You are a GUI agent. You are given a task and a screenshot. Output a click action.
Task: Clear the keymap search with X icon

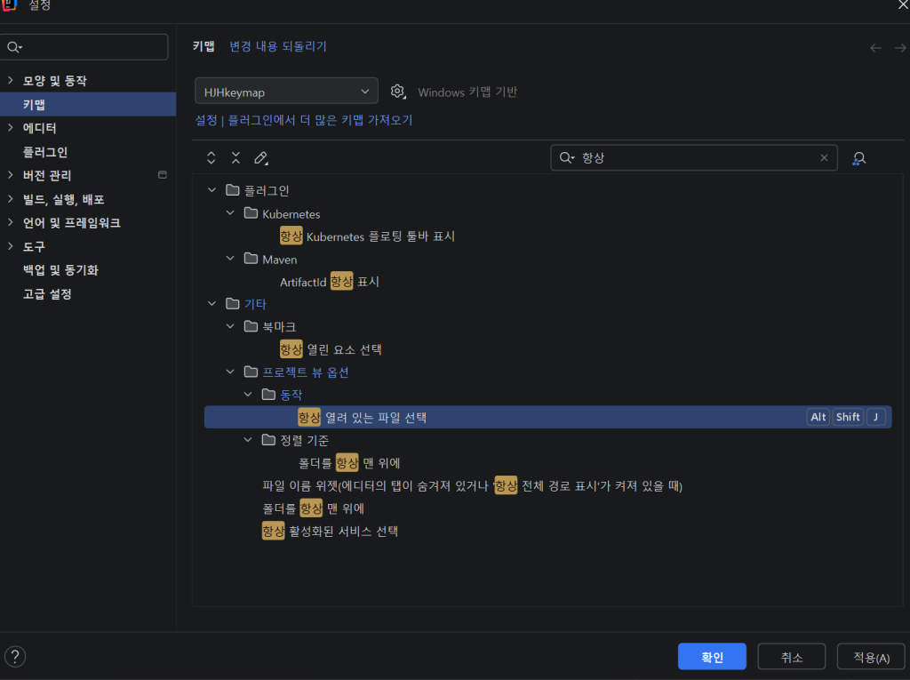tap(824, 158)
